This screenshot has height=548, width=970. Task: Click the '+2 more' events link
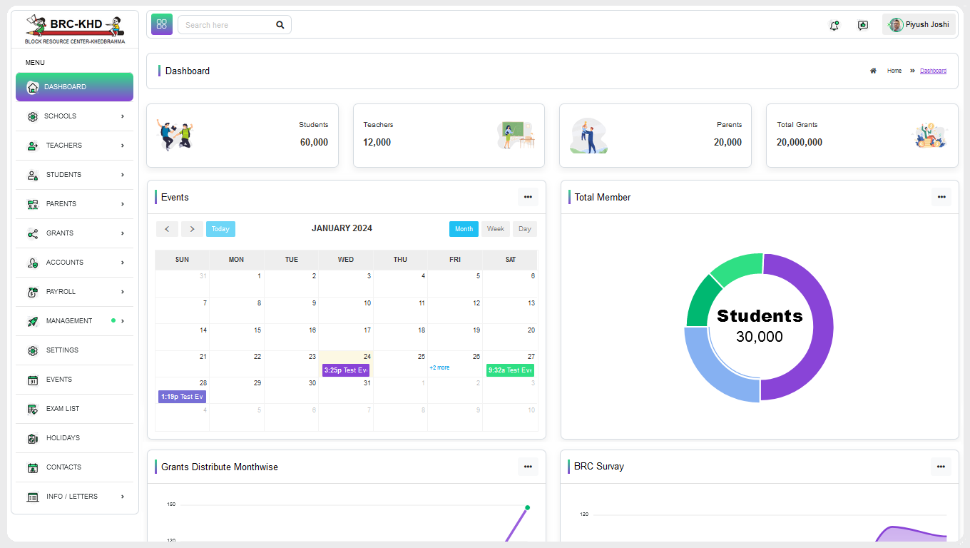click(x=439, y=367)
